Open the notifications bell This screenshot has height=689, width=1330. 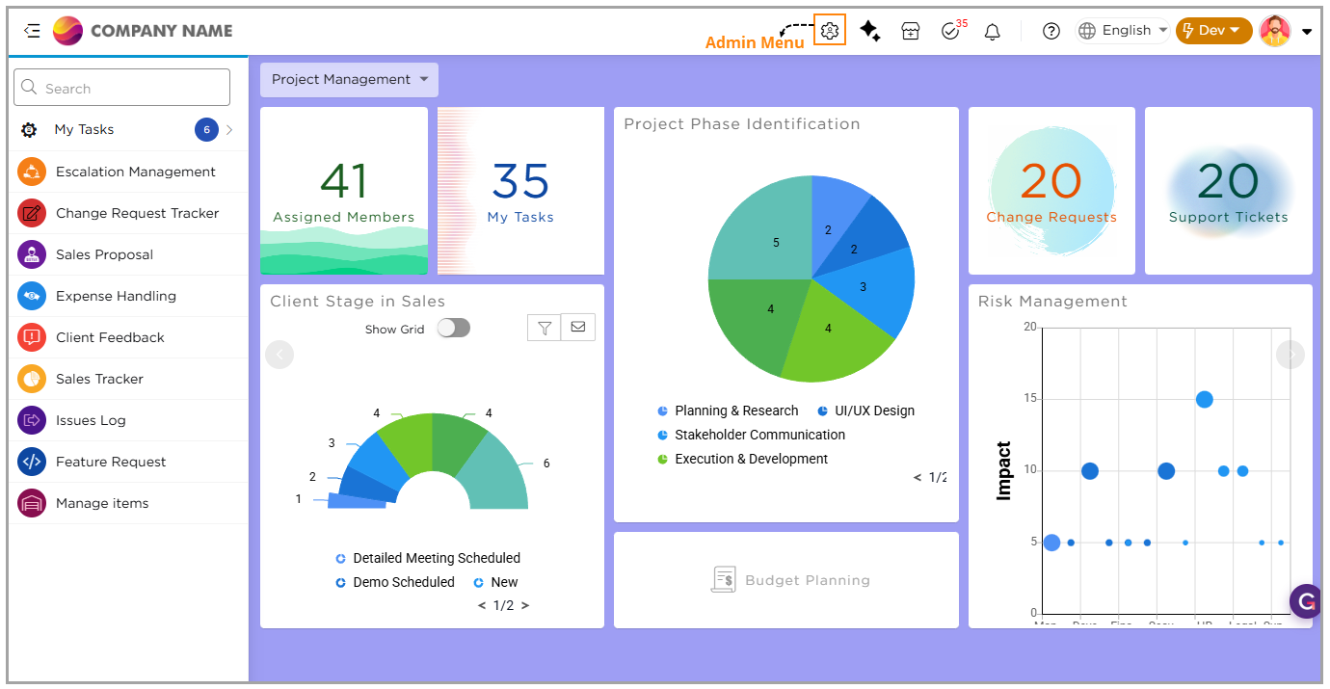click(992, 32)
